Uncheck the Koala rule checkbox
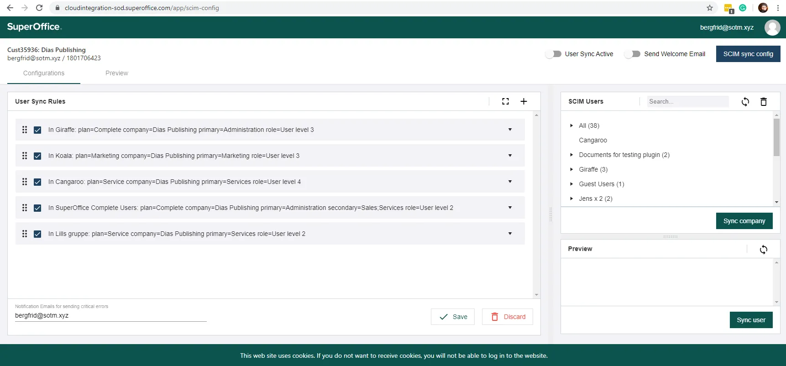 37,156
